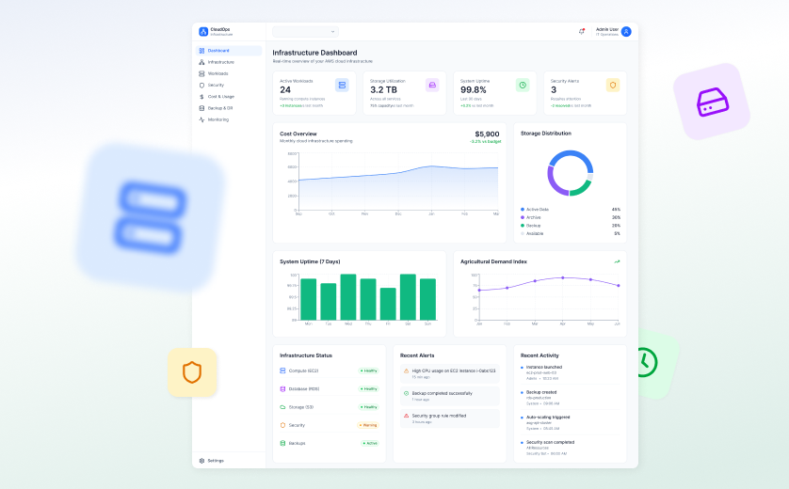The width and height of the screenshot is (789, 489).
Task: Open the Admin User profile avatar
Action: click(626, 31)
